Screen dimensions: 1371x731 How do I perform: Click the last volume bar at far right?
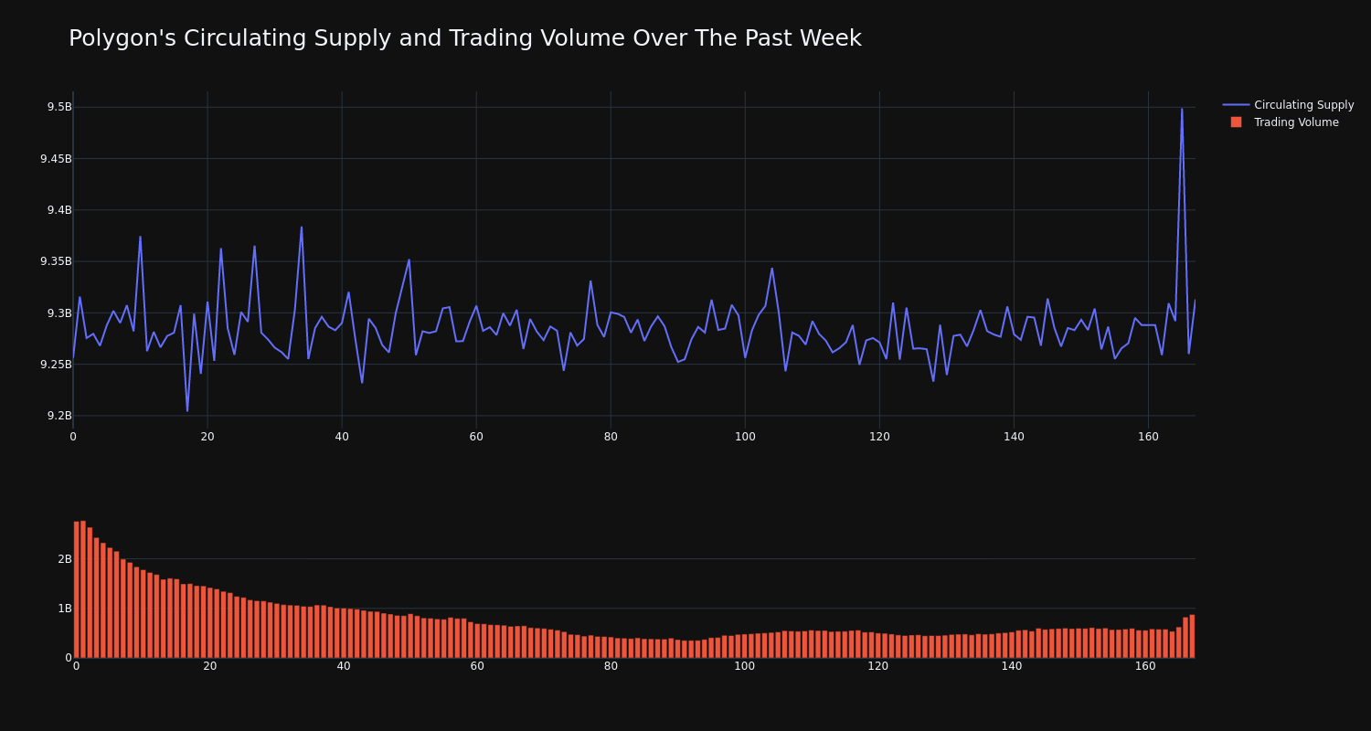point(1192,636)
